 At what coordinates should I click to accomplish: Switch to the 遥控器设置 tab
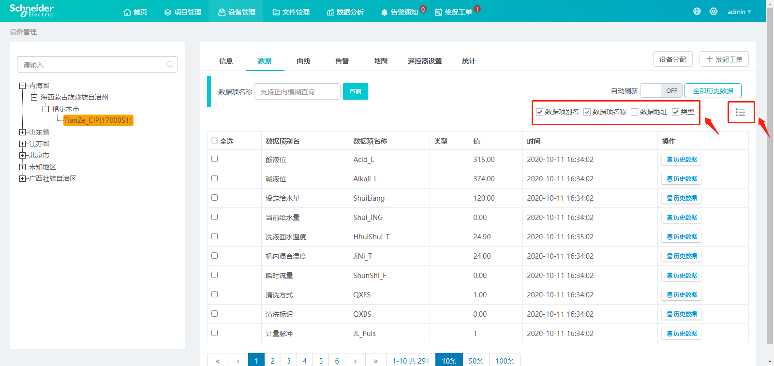(425, 61)
